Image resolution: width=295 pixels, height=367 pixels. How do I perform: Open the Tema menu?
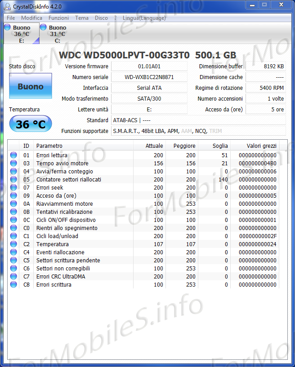click(82, 18)
